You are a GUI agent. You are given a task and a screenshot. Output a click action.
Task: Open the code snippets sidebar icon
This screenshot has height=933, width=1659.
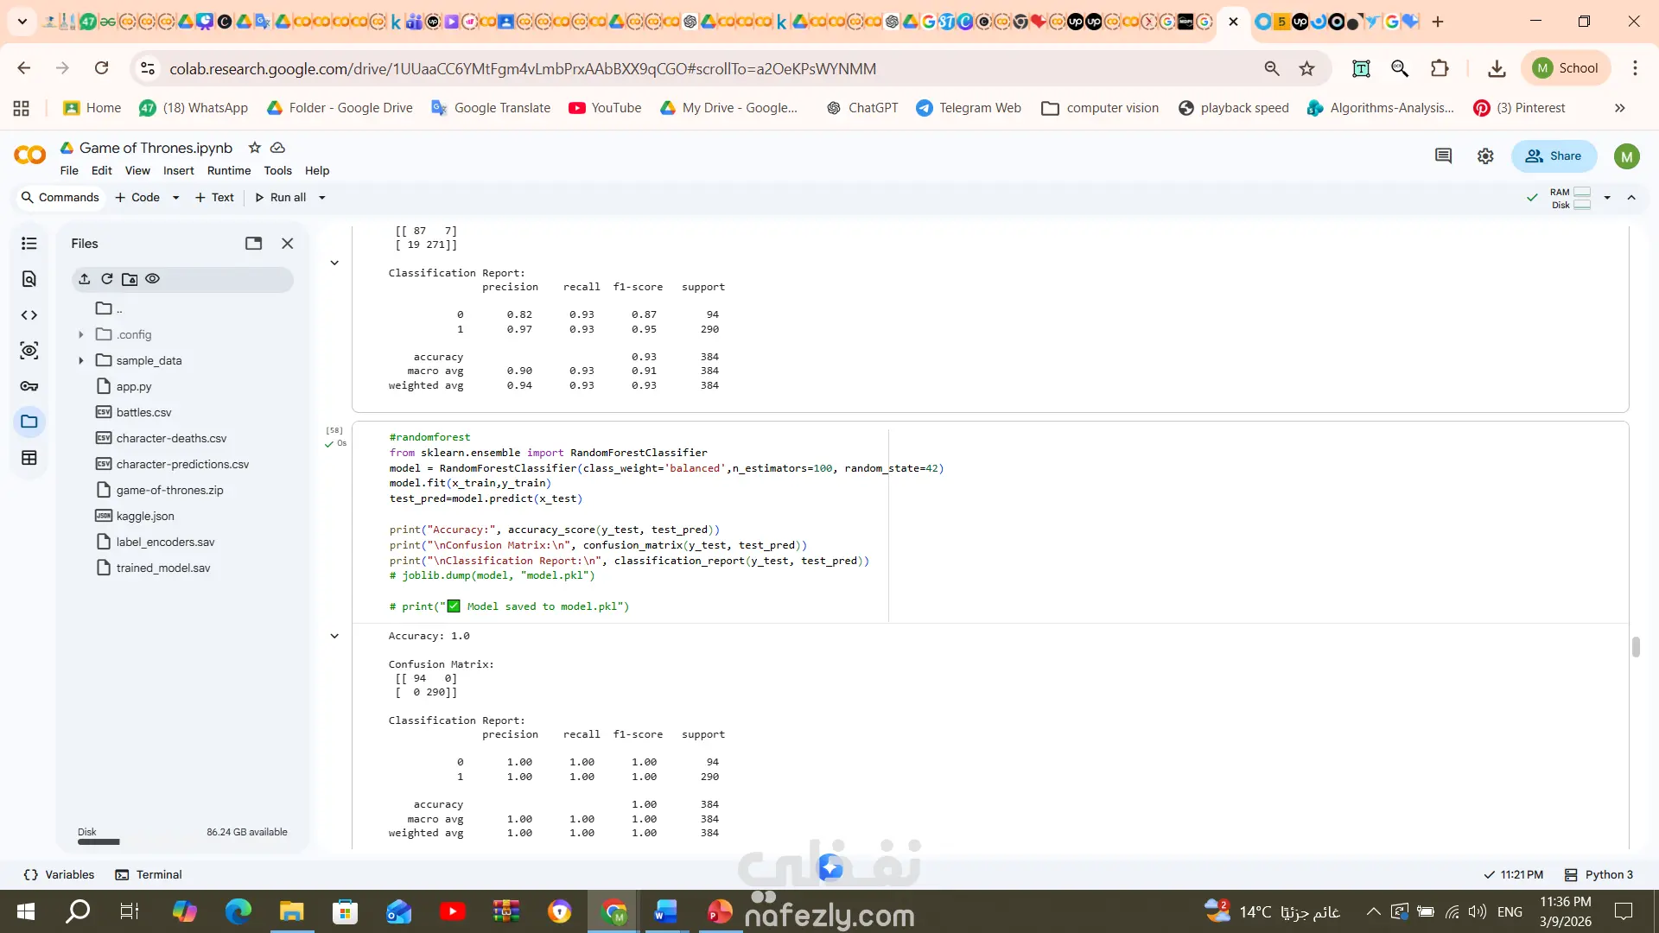click(x=29, y=315)
